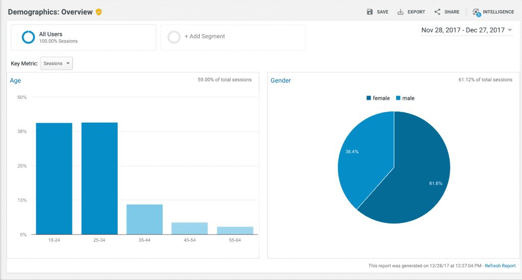Image resolution: width=522 pixels, height=280 pixels.
Task: Click the Refresh Report link
Action: click(500, 266)
